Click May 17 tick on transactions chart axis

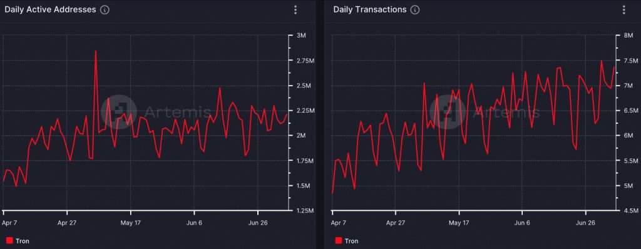coord(459,223)
